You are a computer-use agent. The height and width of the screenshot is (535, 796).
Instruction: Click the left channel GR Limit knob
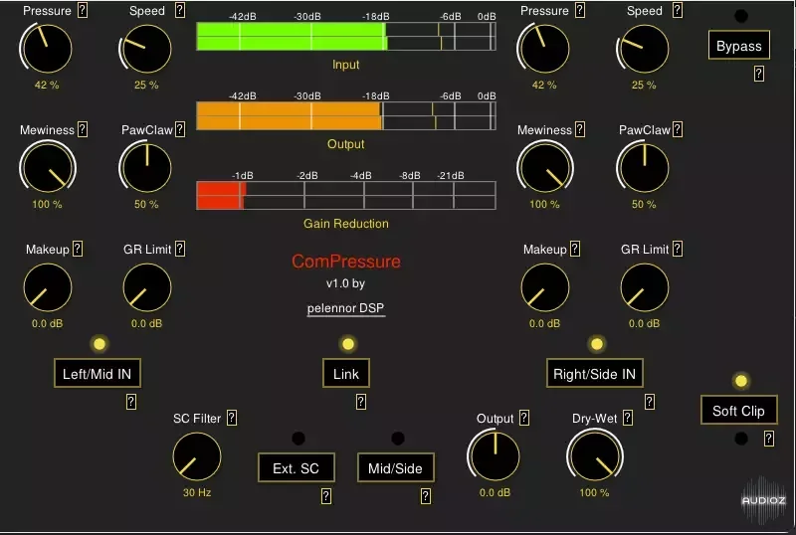pos(146,287)
